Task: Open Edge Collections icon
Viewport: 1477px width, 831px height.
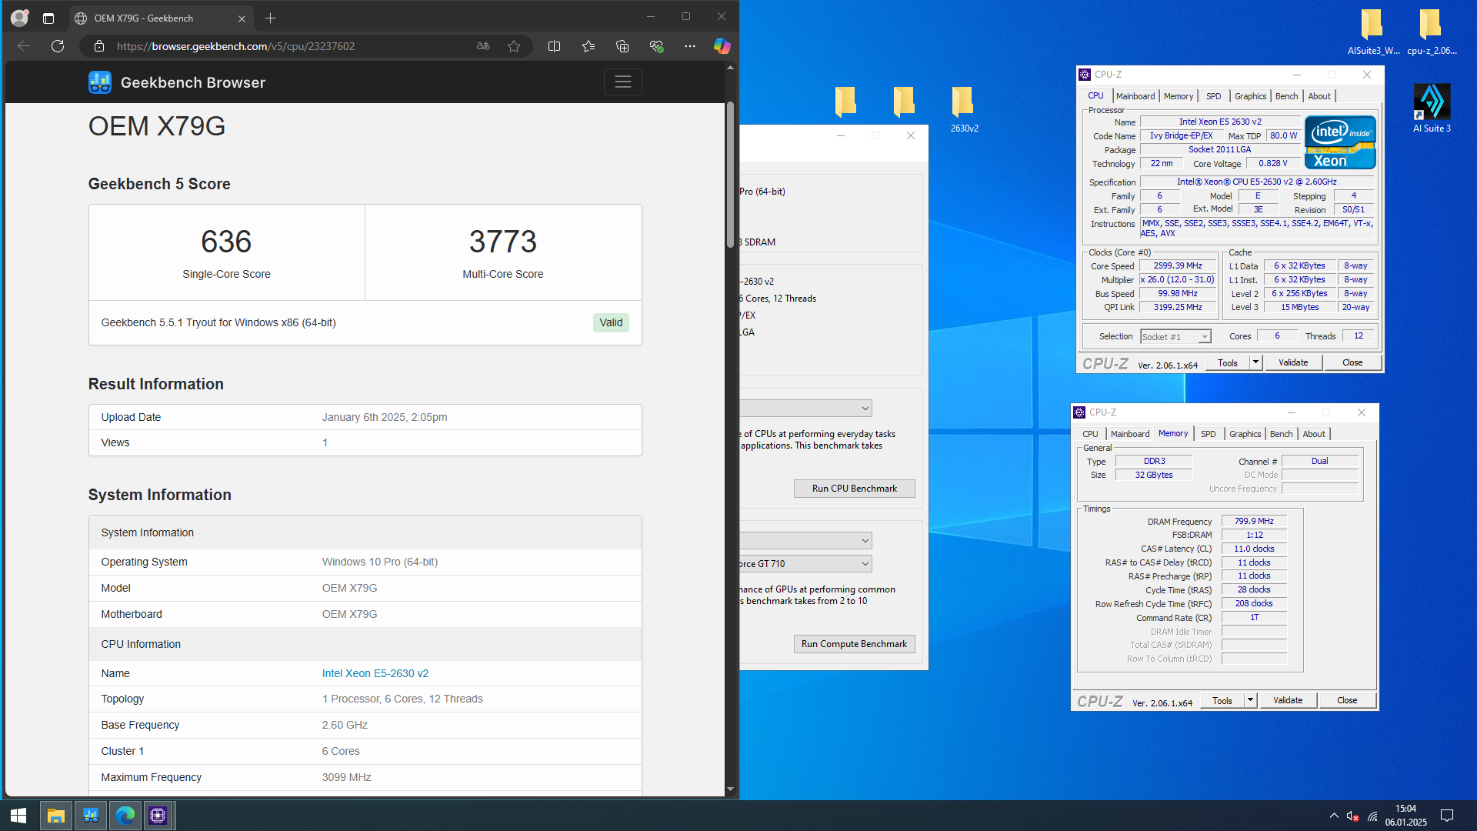Action: 622,46
